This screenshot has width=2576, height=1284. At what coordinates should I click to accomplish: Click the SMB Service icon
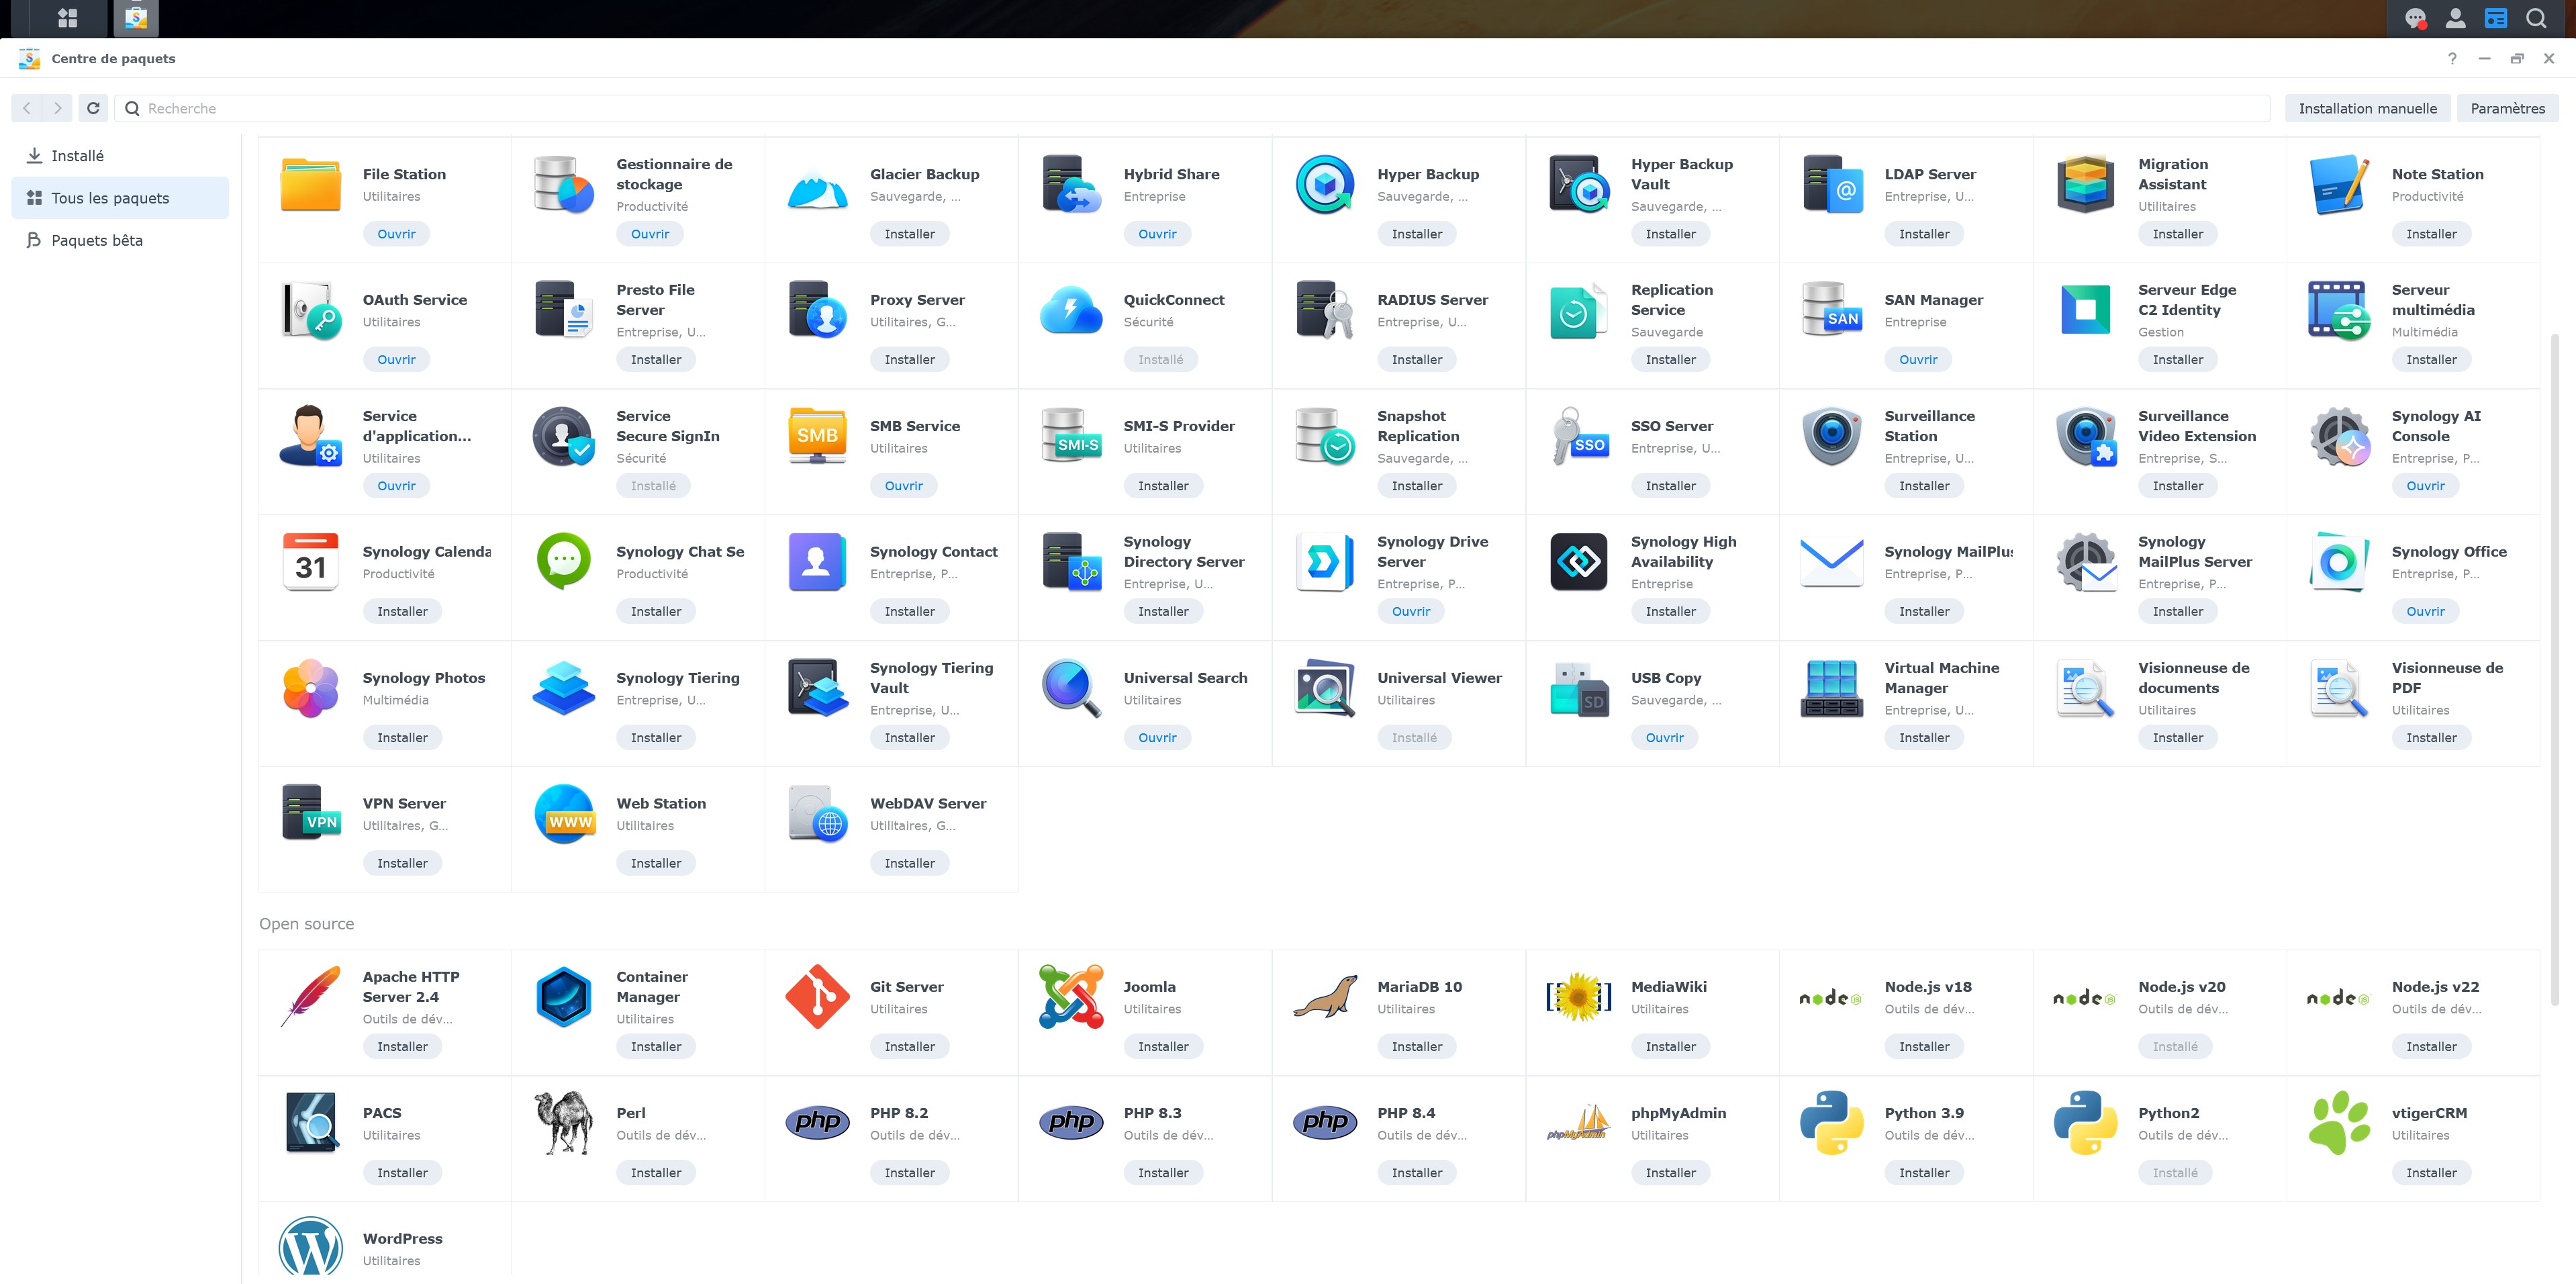coord(818,436)
